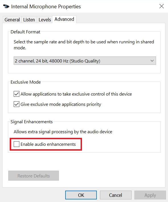This screenshot has height=202, width=168.
Task: Close the Internal Microphone Properties dialog
Action: [161, 6]
